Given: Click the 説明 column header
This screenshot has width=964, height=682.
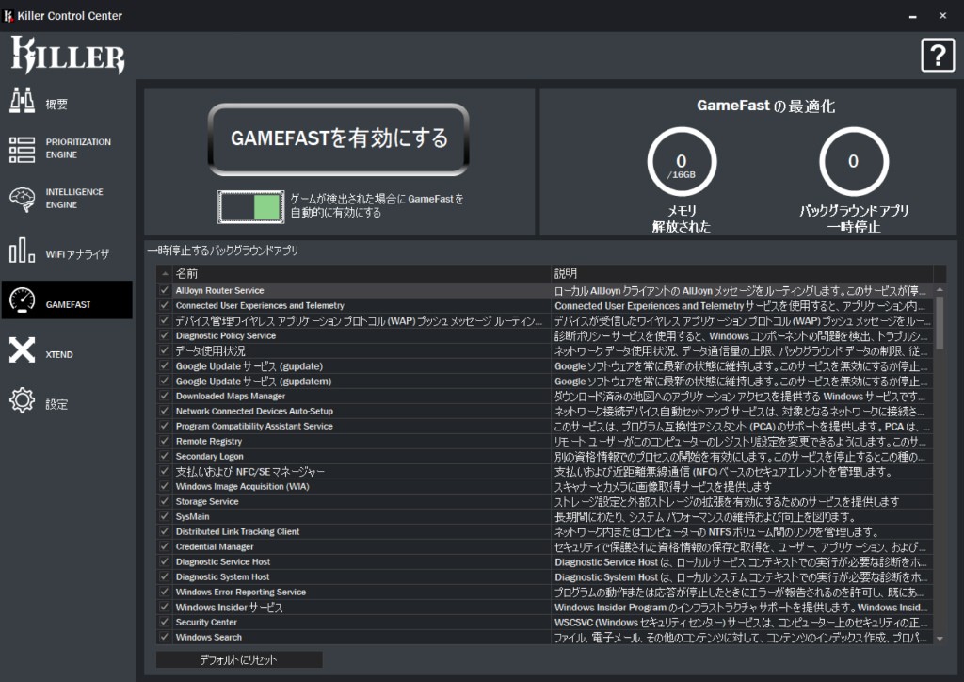Looking at the screenshot, I should click(739, 273).
